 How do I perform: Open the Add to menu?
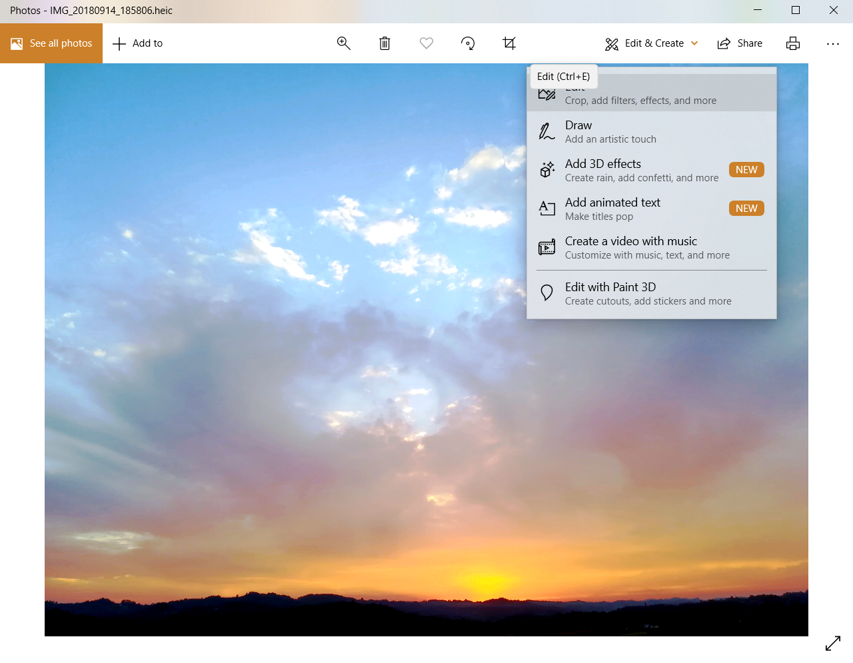138,43
